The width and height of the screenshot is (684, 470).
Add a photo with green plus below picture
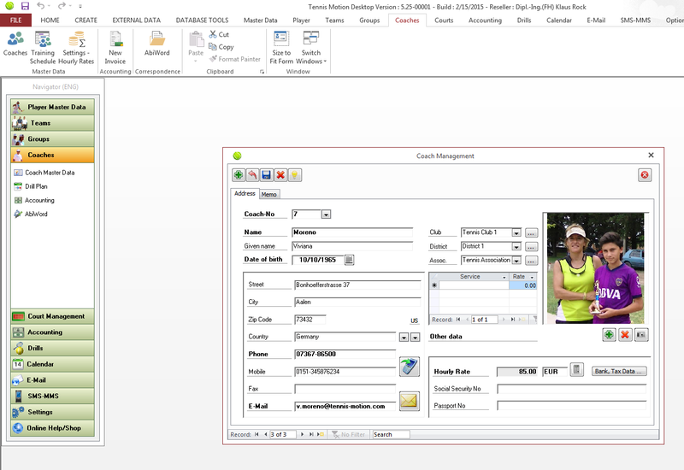click(x=609, y=335)
